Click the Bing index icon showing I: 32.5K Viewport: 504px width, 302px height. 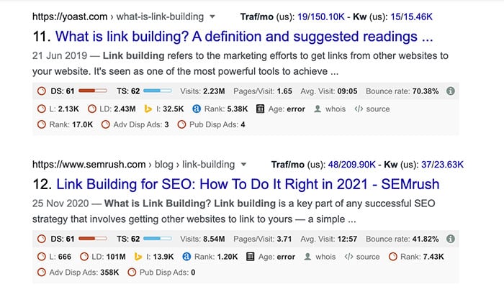coord(148,109)
